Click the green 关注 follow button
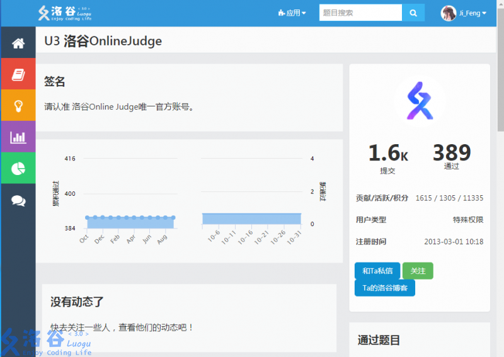The image size is (504, 357). coord(418,271)
